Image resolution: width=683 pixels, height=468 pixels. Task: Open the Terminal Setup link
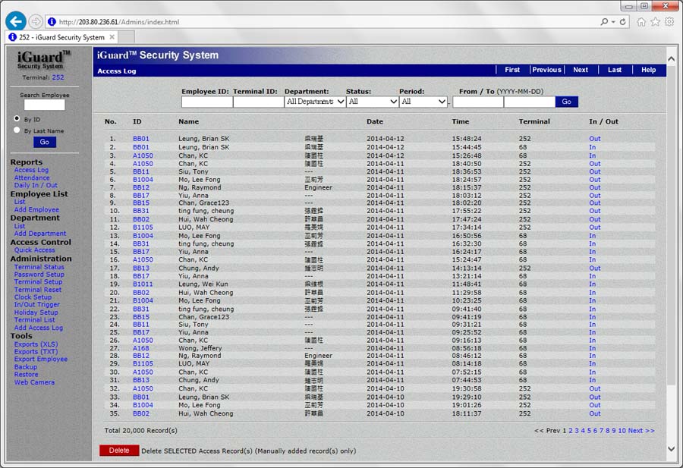(x=39, y=281)
